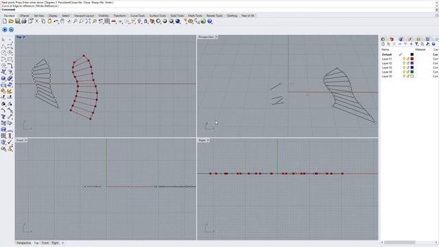Viewport: 439px width, 247px height.
Task: Change the Layer 01 red color swatch
Action: coord(412,59)
